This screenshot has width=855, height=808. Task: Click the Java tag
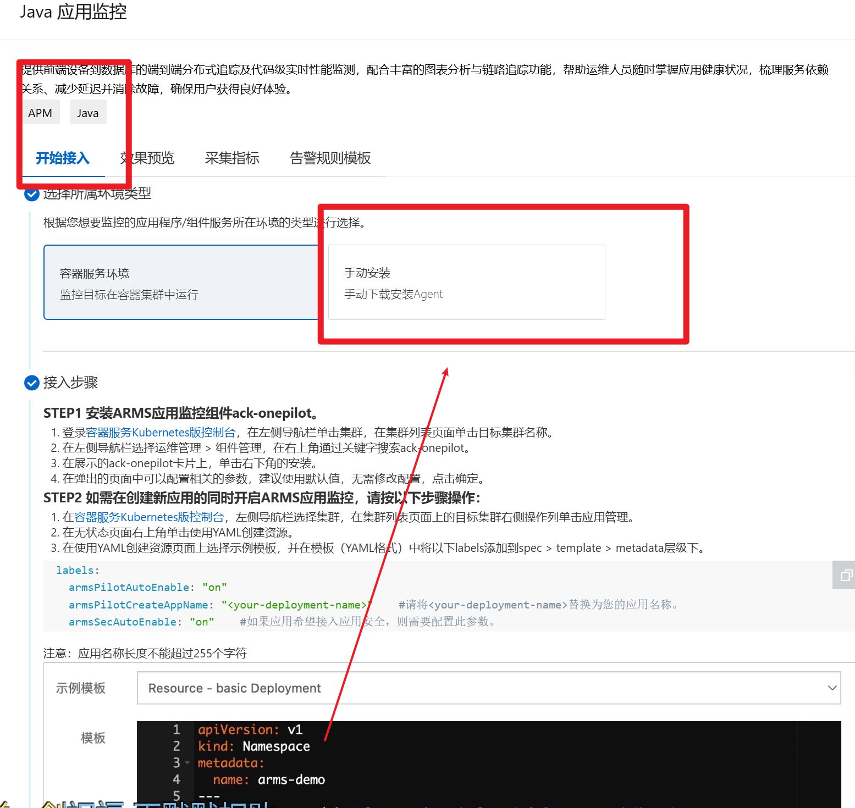88,113
